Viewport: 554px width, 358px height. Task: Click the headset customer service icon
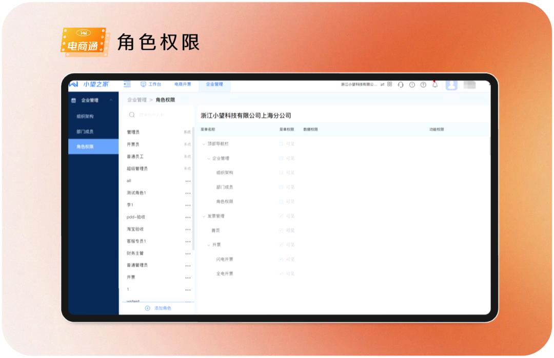pyautogui.click(x=401, y=85)
